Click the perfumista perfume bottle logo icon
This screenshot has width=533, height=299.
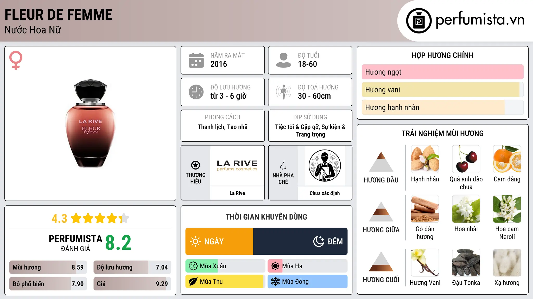(x=419, y=21)
